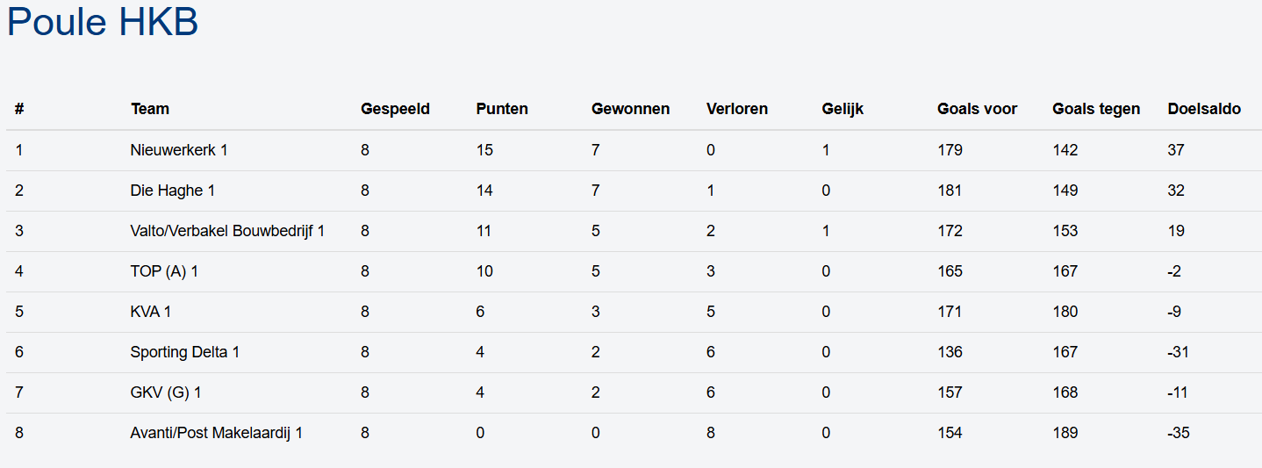The width and height of the screenshot is (1262, 468).
Task: Select Valto/Verbakel Bouwbedrijf 1 team name
Action: (227, 231)
